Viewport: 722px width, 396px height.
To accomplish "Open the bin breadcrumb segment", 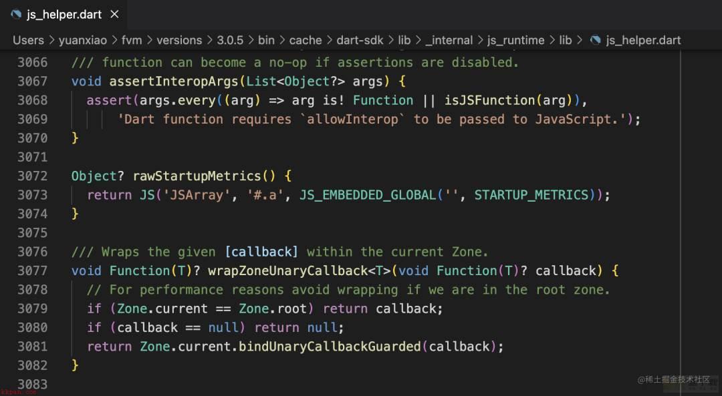I will [266, 41].
